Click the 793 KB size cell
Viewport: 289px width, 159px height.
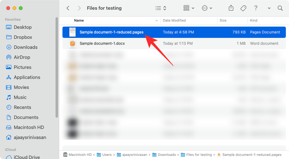coord(239,32)
